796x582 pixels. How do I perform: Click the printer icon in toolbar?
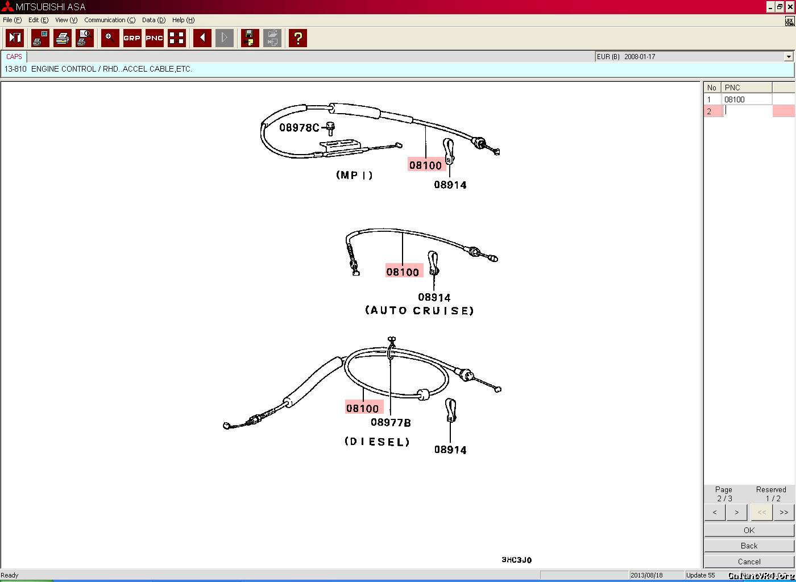pyautogui.click(x=62, y=38)
